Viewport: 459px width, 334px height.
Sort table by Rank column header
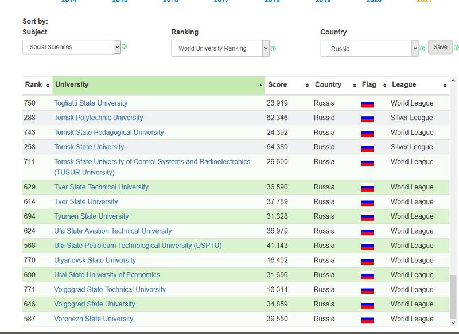(37, 85)
